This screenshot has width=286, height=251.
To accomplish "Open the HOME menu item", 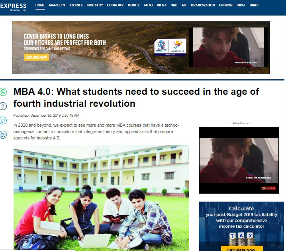I will pyautogui.click(x=40, y=5).
